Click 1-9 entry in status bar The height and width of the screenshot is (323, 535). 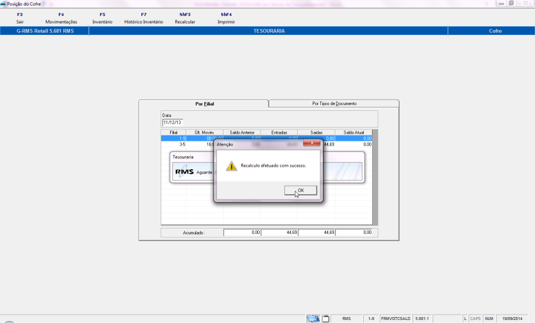(371, 319)
